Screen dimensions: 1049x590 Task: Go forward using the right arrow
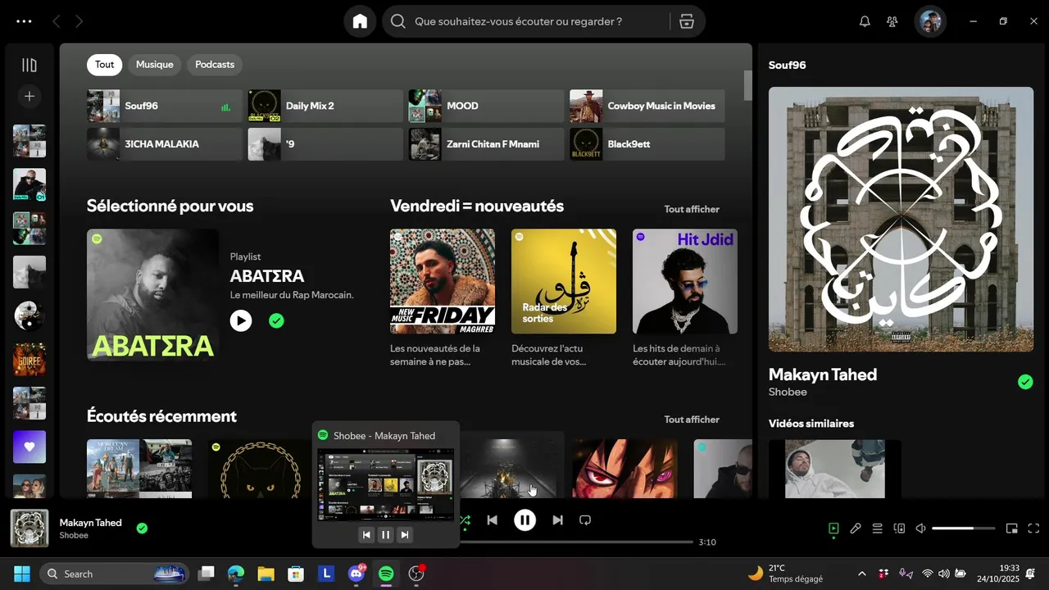79,21
